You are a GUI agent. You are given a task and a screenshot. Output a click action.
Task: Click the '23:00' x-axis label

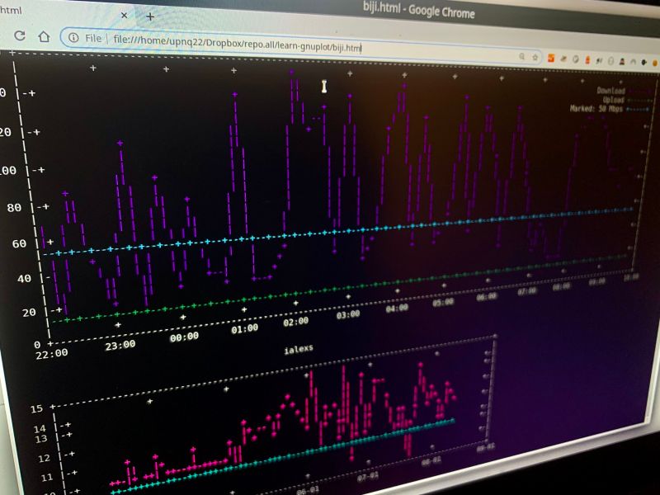click(120, 345)
